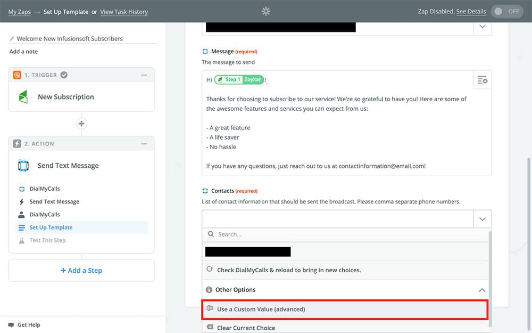Click the Infusionsoft New Subscription icon
The image size is (532, 333).
pyautogui.click(x=23, y=97)
